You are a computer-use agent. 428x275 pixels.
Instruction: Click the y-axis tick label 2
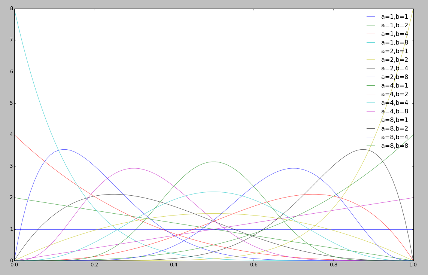[x=12, y=198]
